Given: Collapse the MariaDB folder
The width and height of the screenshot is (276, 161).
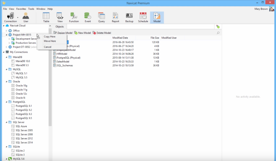Looking at the screenshot, I should (x=7, y=57).
